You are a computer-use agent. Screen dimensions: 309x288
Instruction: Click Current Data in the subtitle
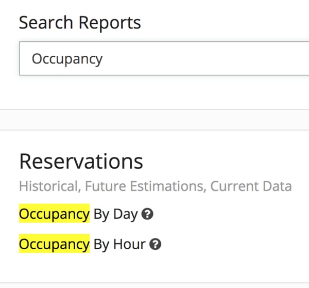pos(251,186)
